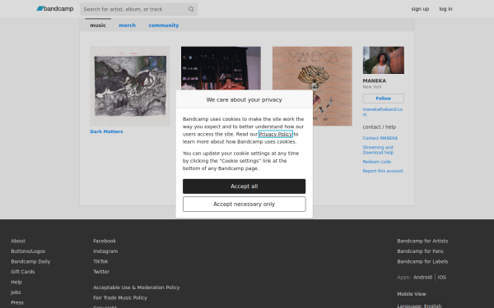Open Bandcamp for Artists
The height and width of the screenshot is (308, 494).
pyautogui.click(x=422, y=241)
